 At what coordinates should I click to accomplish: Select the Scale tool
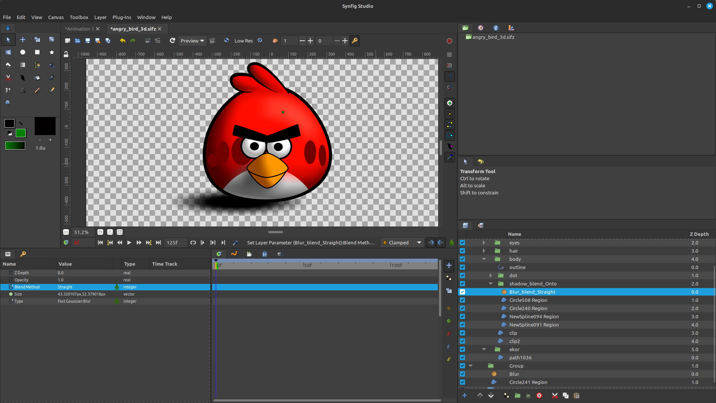[37, 40]
